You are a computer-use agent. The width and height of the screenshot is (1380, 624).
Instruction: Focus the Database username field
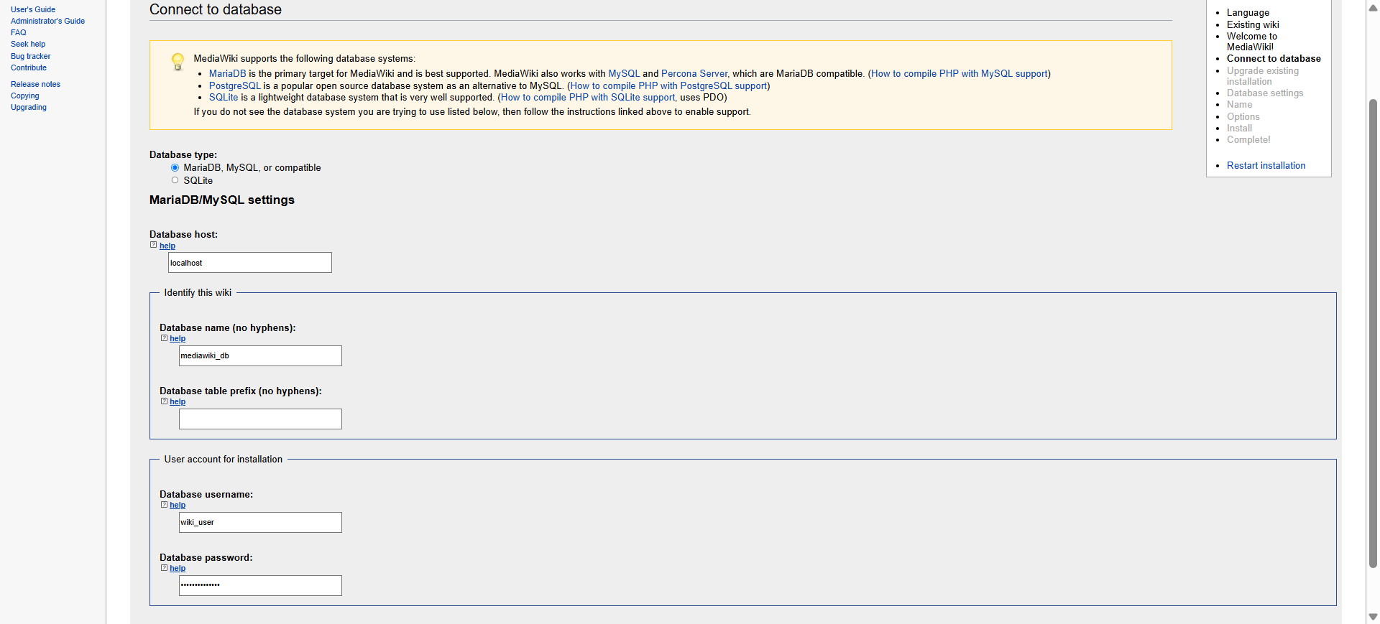click(260, 522)
